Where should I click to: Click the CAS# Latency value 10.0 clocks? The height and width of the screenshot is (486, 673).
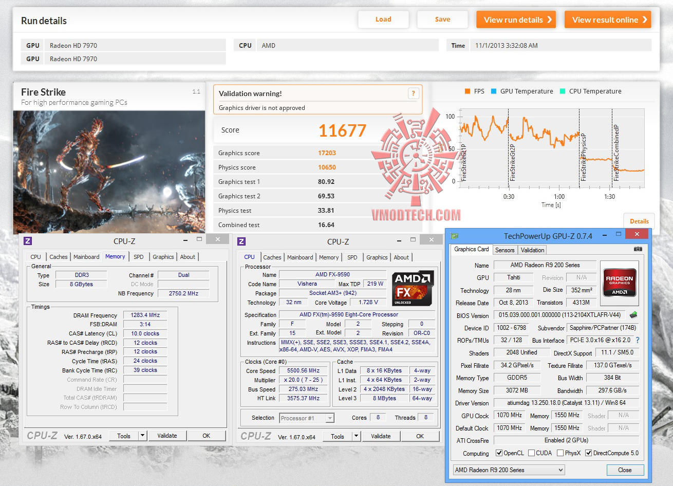[x=145, y=333]
